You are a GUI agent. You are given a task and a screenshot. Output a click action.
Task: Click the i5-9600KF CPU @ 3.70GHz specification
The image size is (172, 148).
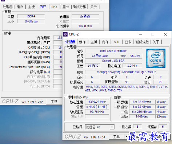pyautogui.click(x=126, y=72)
